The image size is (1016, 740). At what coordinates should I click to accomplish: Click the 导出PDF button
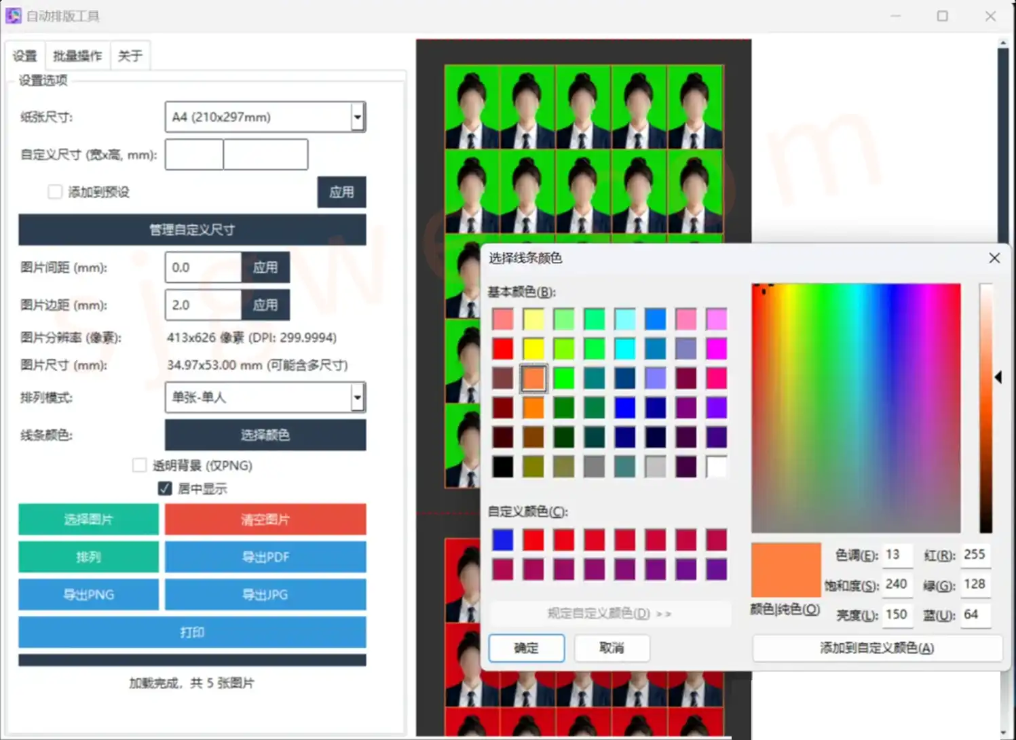tap(265, 557)
